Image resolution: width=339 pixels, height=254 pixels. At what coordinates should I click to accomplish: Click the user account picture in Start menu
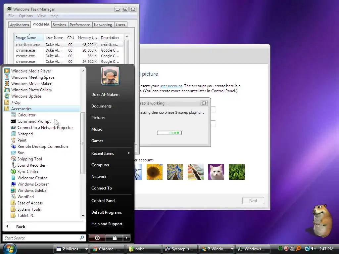tap(110, 76)
